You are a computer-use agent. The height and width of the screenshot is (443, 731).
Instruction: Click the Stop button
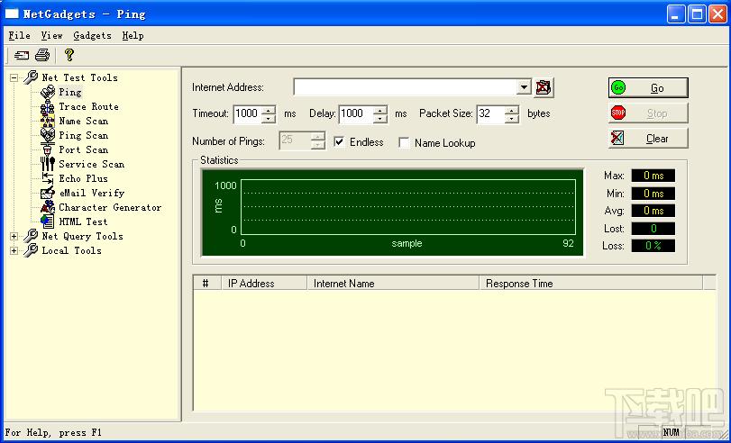[x=648, y=113]
